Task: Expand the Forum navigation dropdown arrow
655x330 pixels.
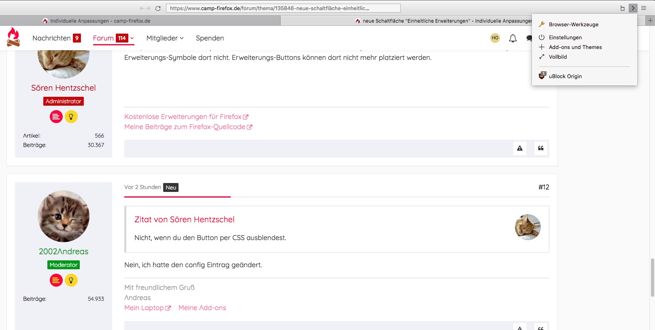Action: (x=132, y=38)
